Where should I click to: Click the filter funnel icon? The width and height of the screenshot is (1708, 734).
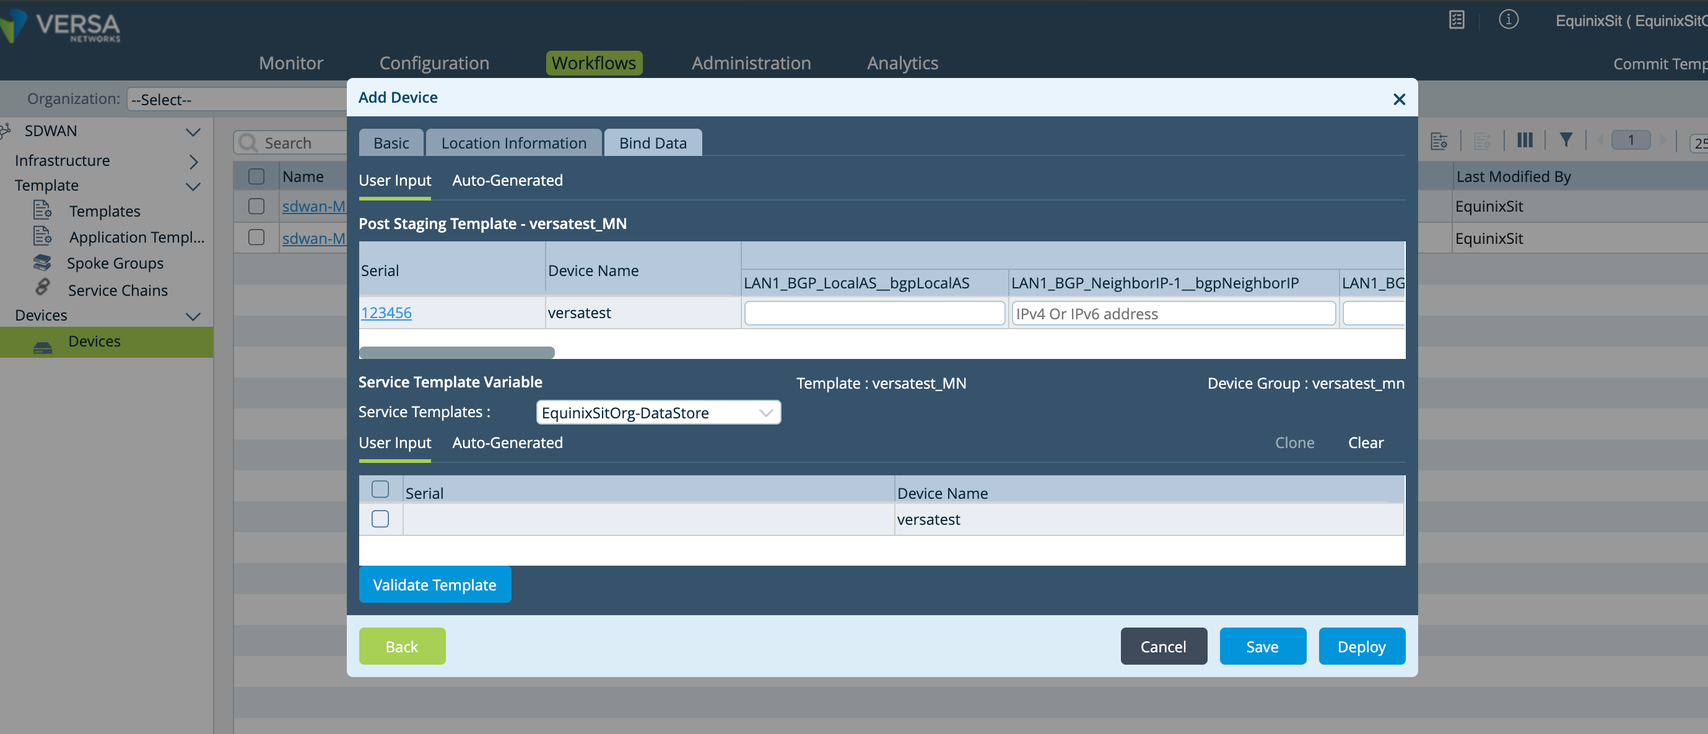1566,140
